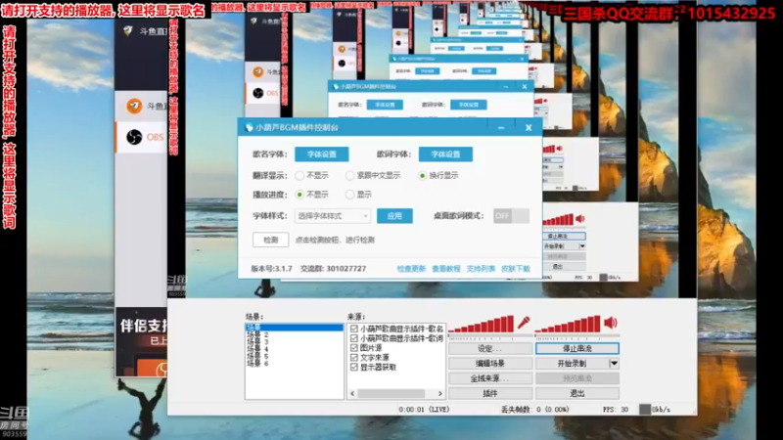Close the 小葫芦BGM插件控制台 window
The height and width of the screenshot is (440, 783).
pyautogui.click(x=529, y=128)
